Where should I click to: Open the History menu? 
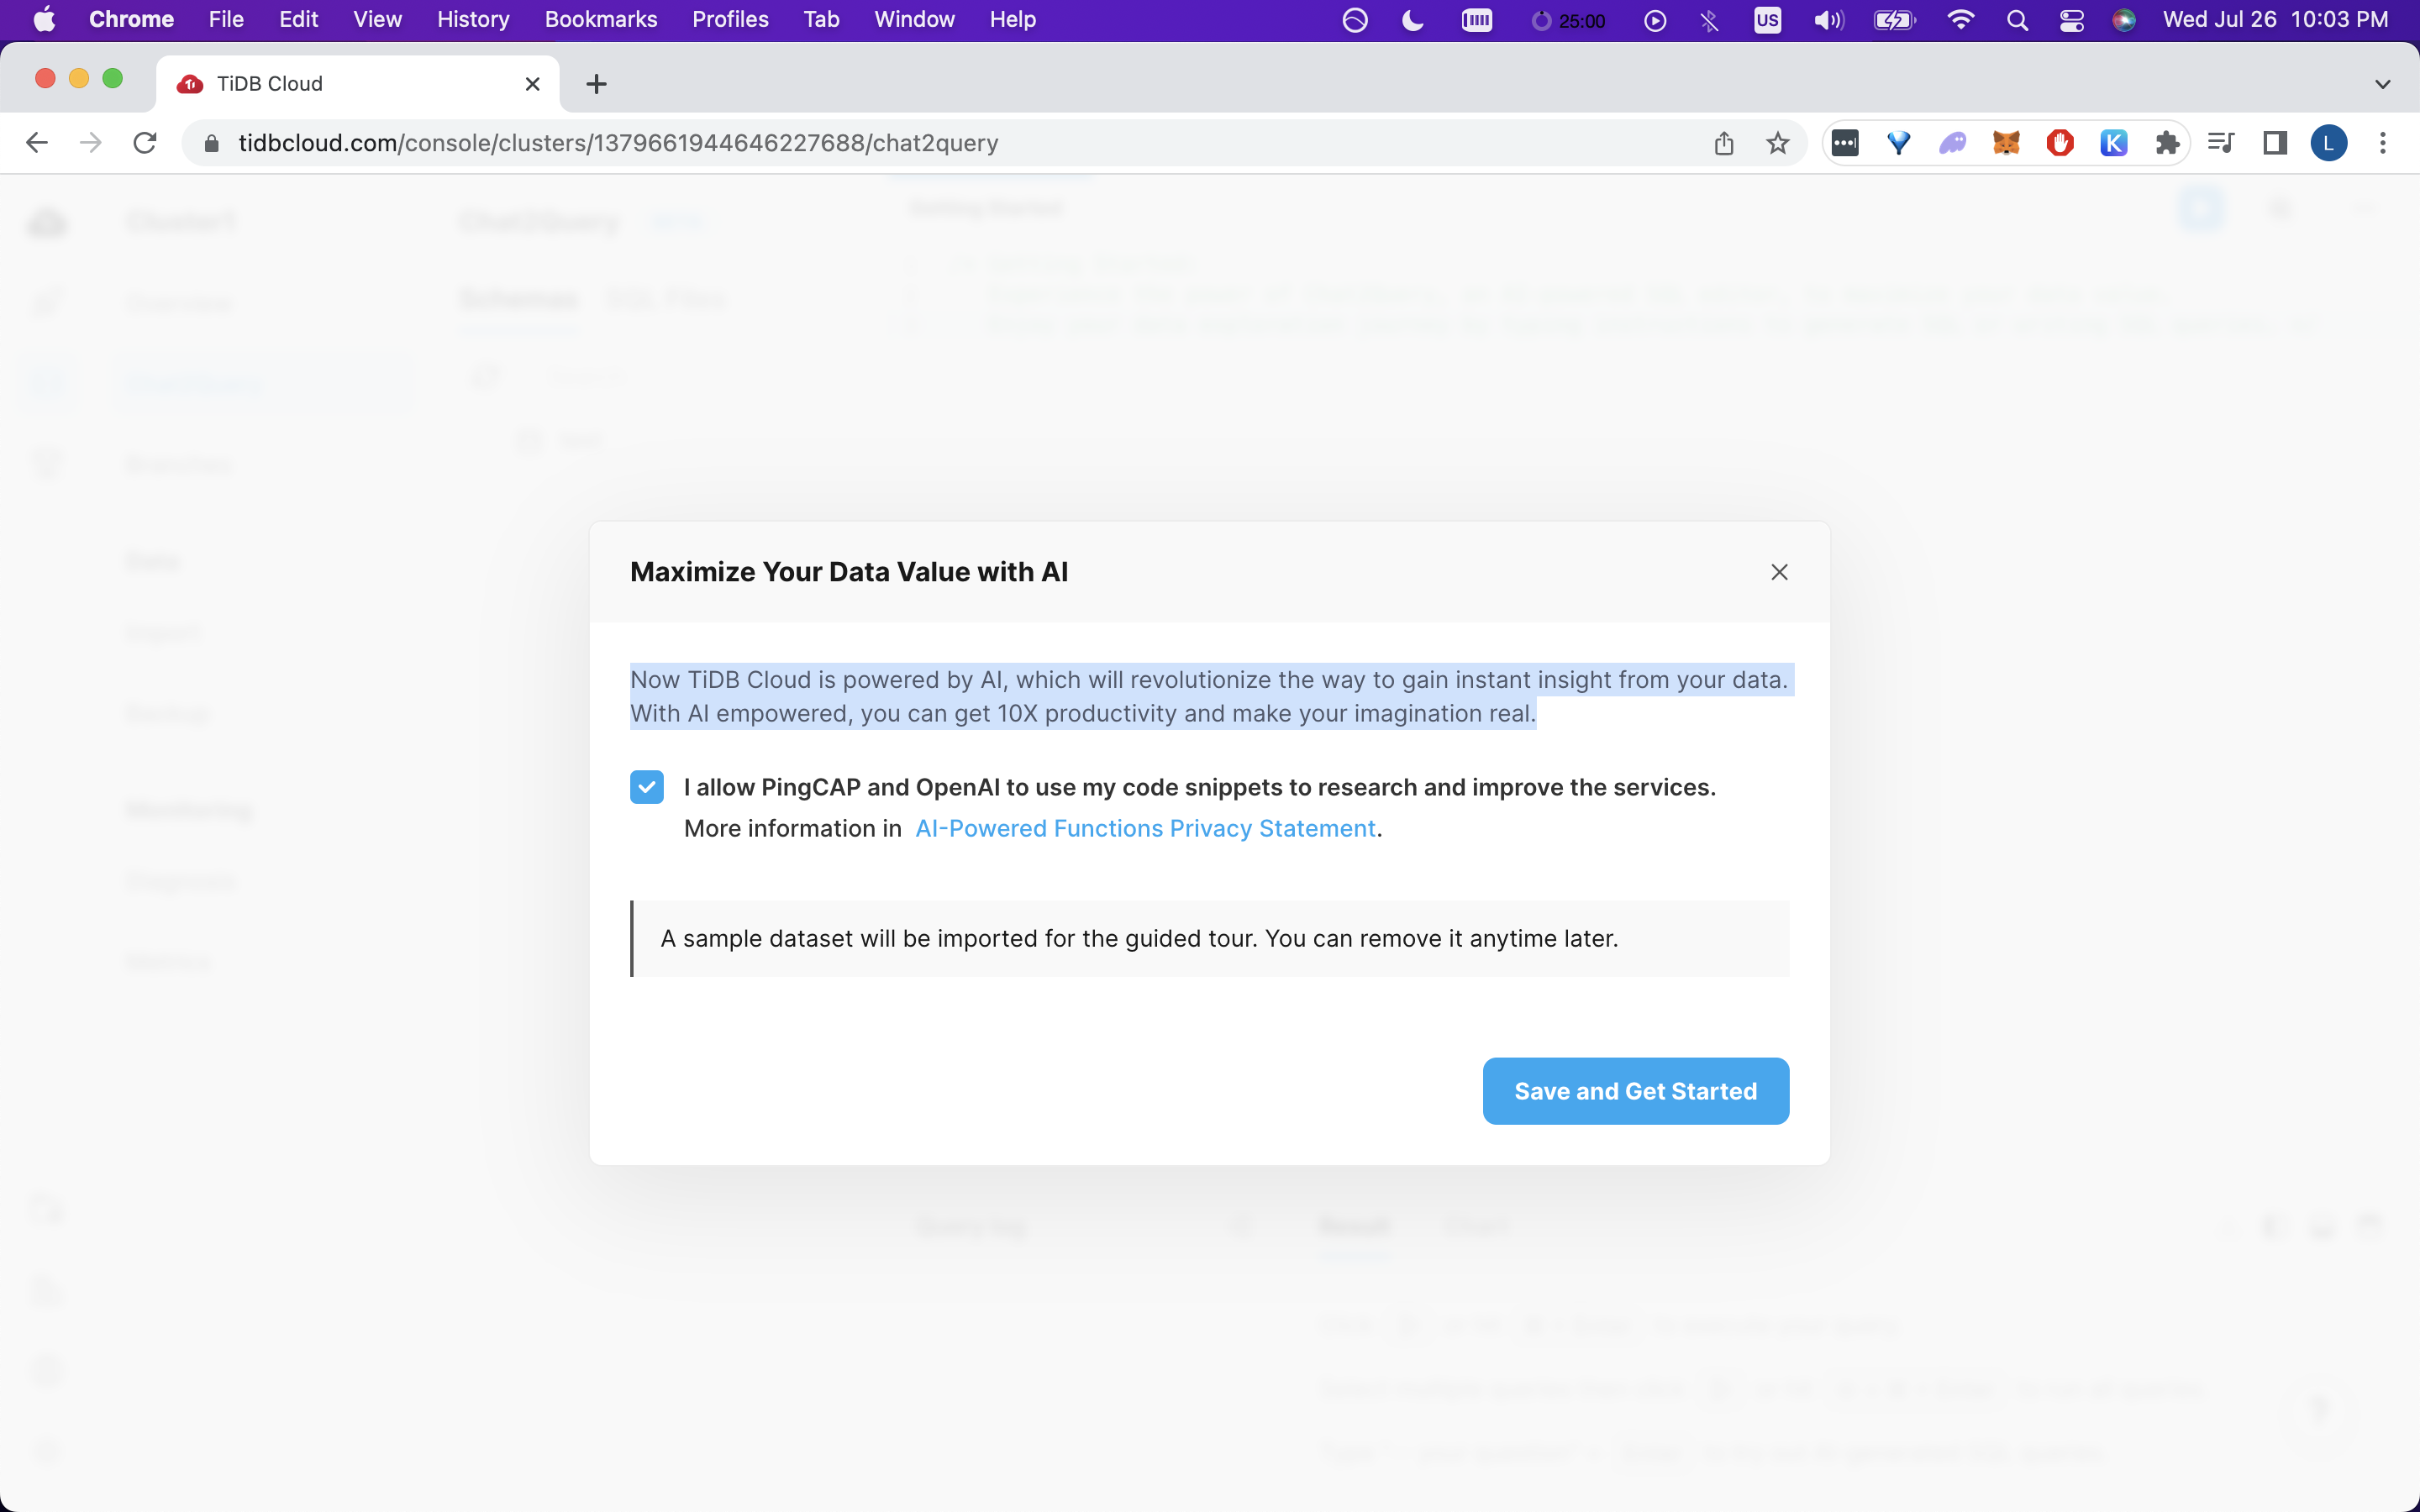[x=473, y=20]
